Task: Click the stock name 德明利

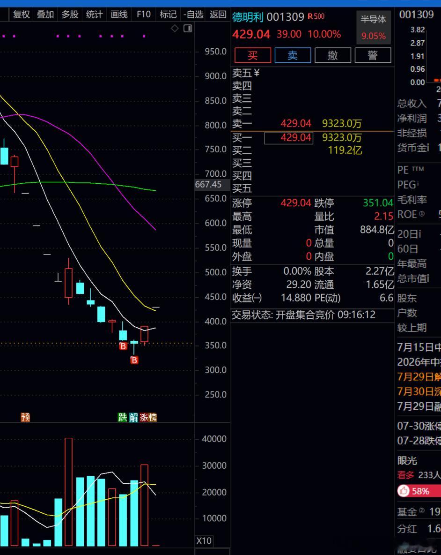Action: point(248,17)
